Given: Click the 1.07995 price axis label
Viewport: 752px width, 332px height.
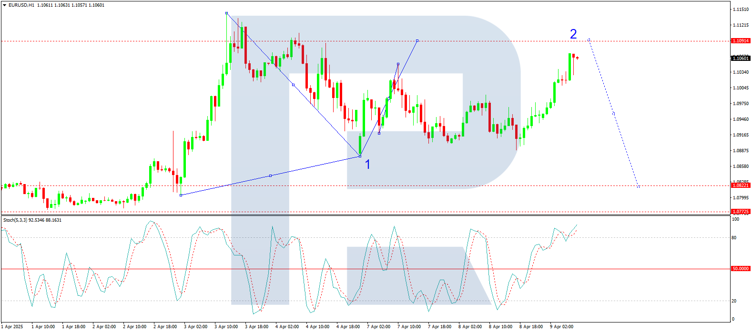Looking at the screenshot, I should pos(741,198).
